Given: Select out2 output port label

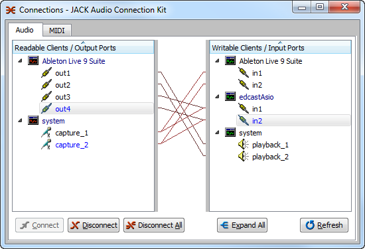Looking at the screenshot, I should click(x=62, y=85).
